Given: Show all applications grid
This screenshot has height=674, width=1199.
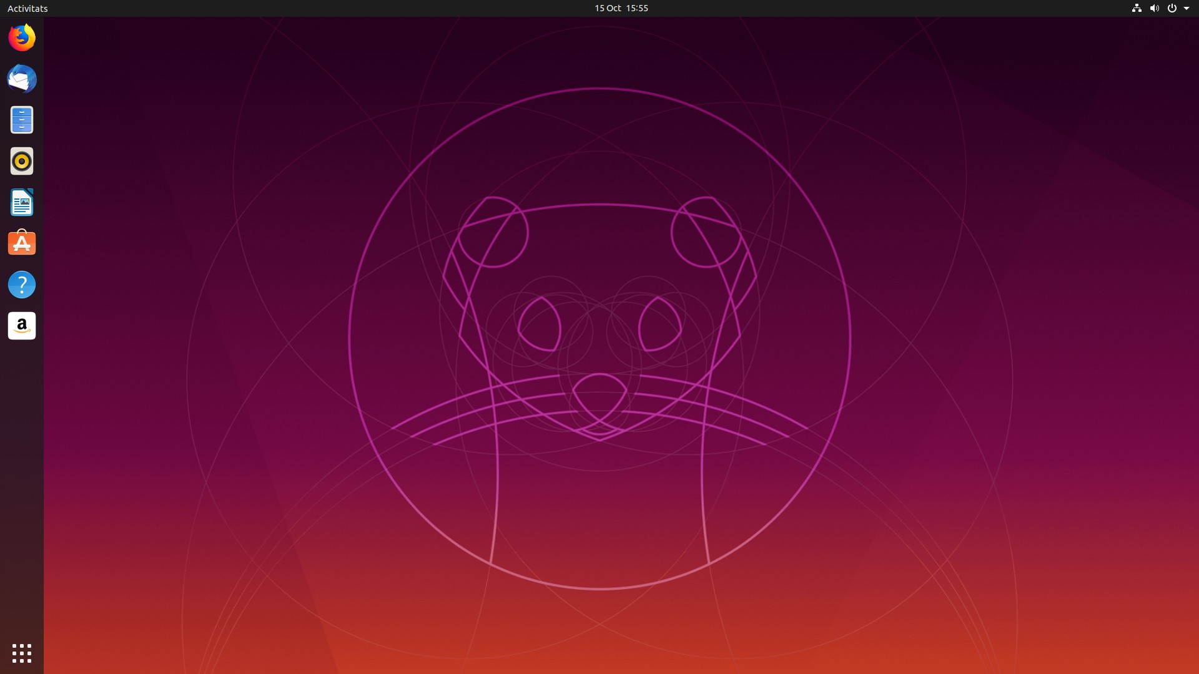Looking at the screenshot, I should pyautogui.click(x=22, y=653).
